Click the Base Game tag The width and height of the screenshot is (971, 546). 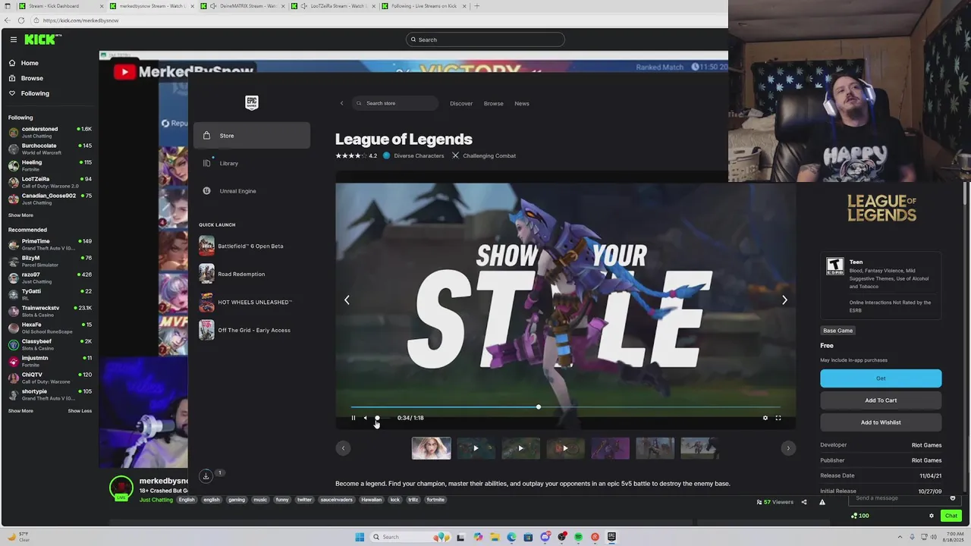838,331
